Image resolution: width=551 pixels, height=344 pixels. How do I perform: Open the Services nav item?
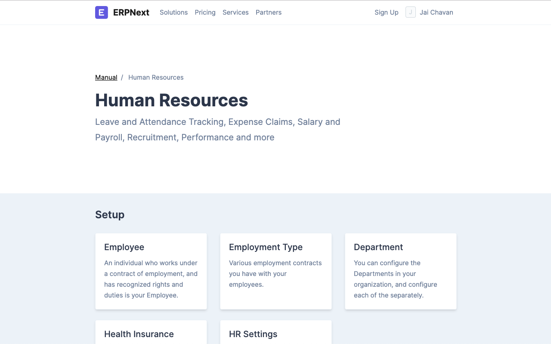(235, 12)
